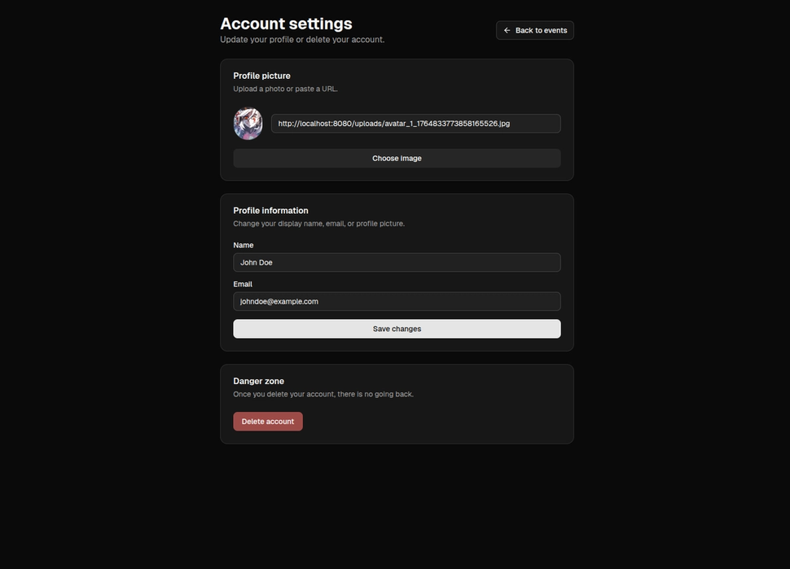Image resolution: width=790 pixels, height=569 pixels.
Task: Click the Email label
Action: point(243,284)
